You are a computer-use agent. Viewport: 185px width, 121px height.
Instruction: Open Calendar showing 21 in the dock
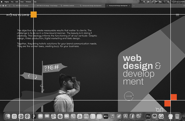(80, 116)
